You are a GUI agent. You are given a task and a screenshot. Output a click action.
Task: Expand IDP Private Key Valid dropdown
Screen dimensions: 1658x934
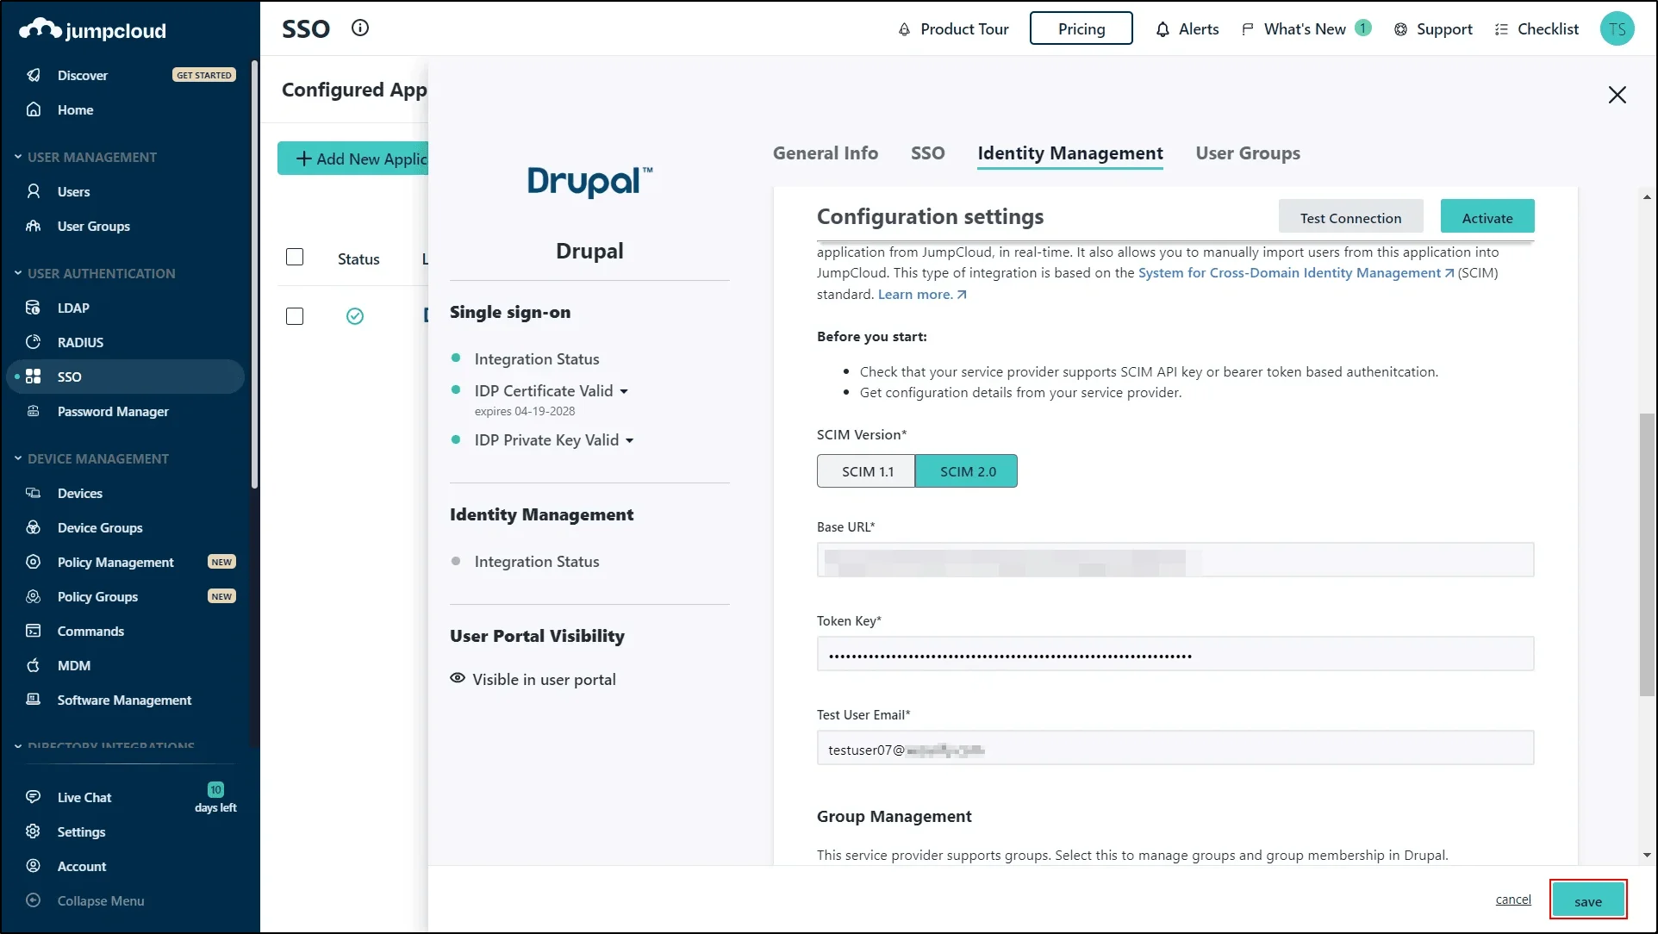(629, 440)
